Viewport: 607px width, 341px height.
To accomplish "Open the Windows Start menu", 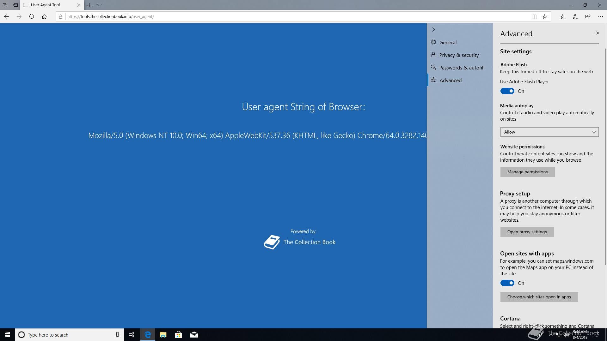I will tap(8, 335).
